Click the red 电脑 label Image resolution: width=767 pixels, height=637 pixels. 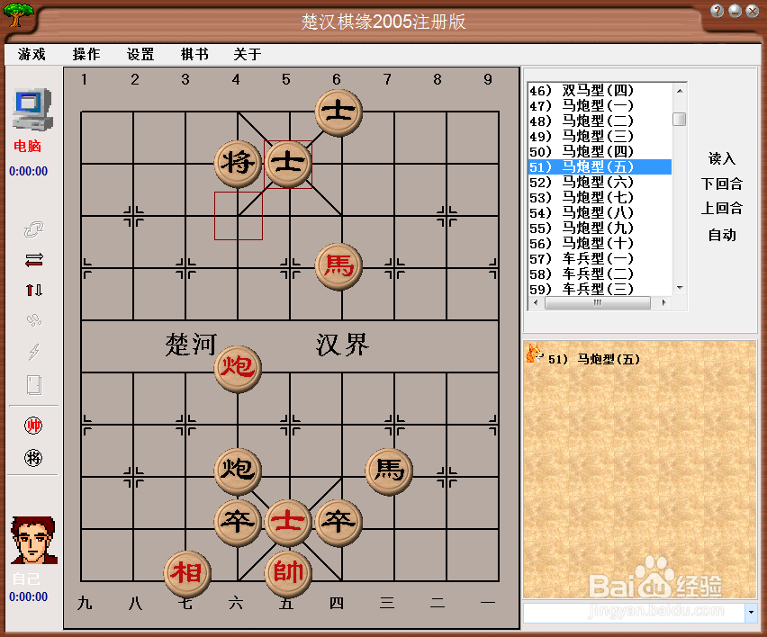click(x=27, y=146)
